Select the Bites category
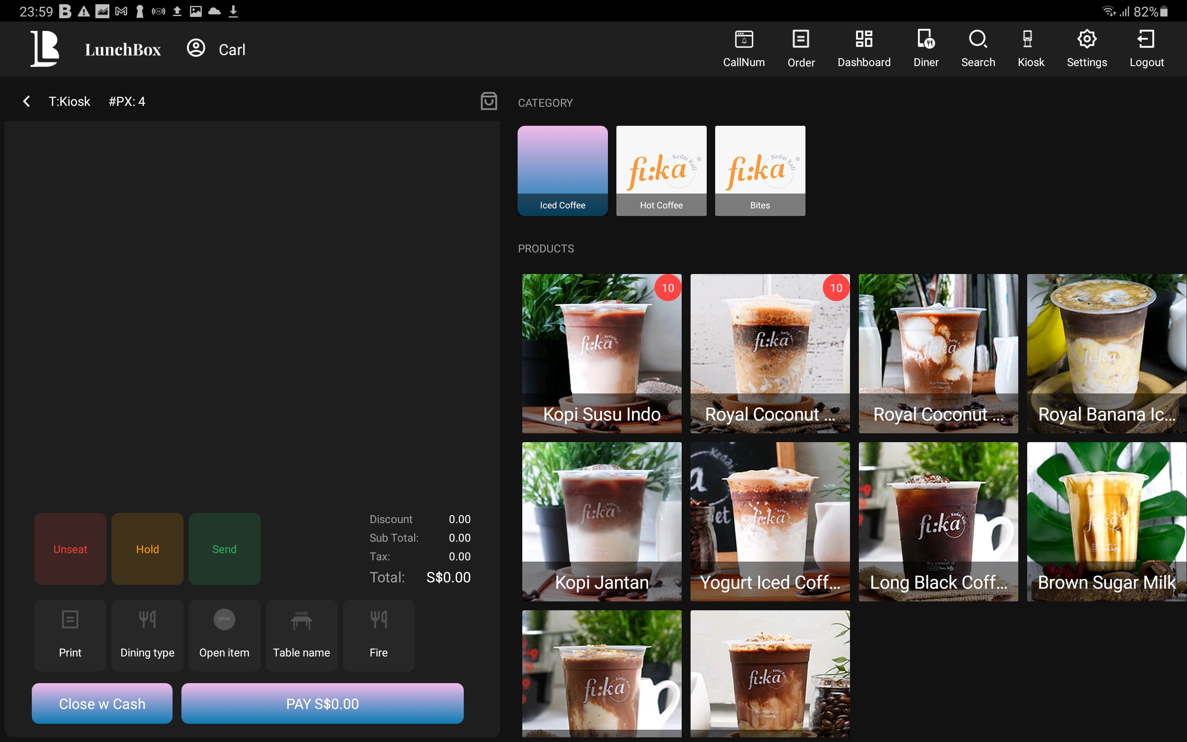 (759, 170)
